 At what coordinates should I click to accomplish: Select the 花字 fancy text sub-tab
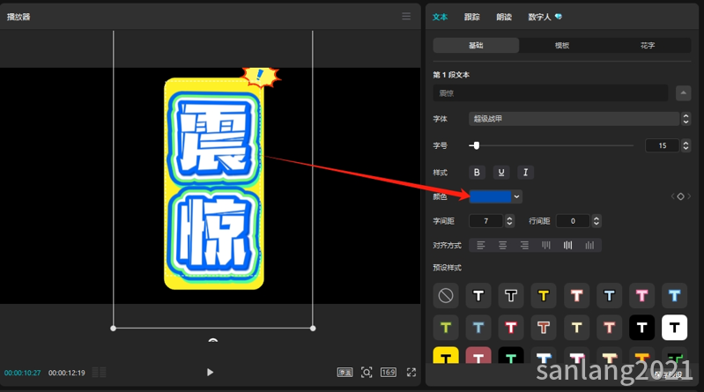[648, 45]
